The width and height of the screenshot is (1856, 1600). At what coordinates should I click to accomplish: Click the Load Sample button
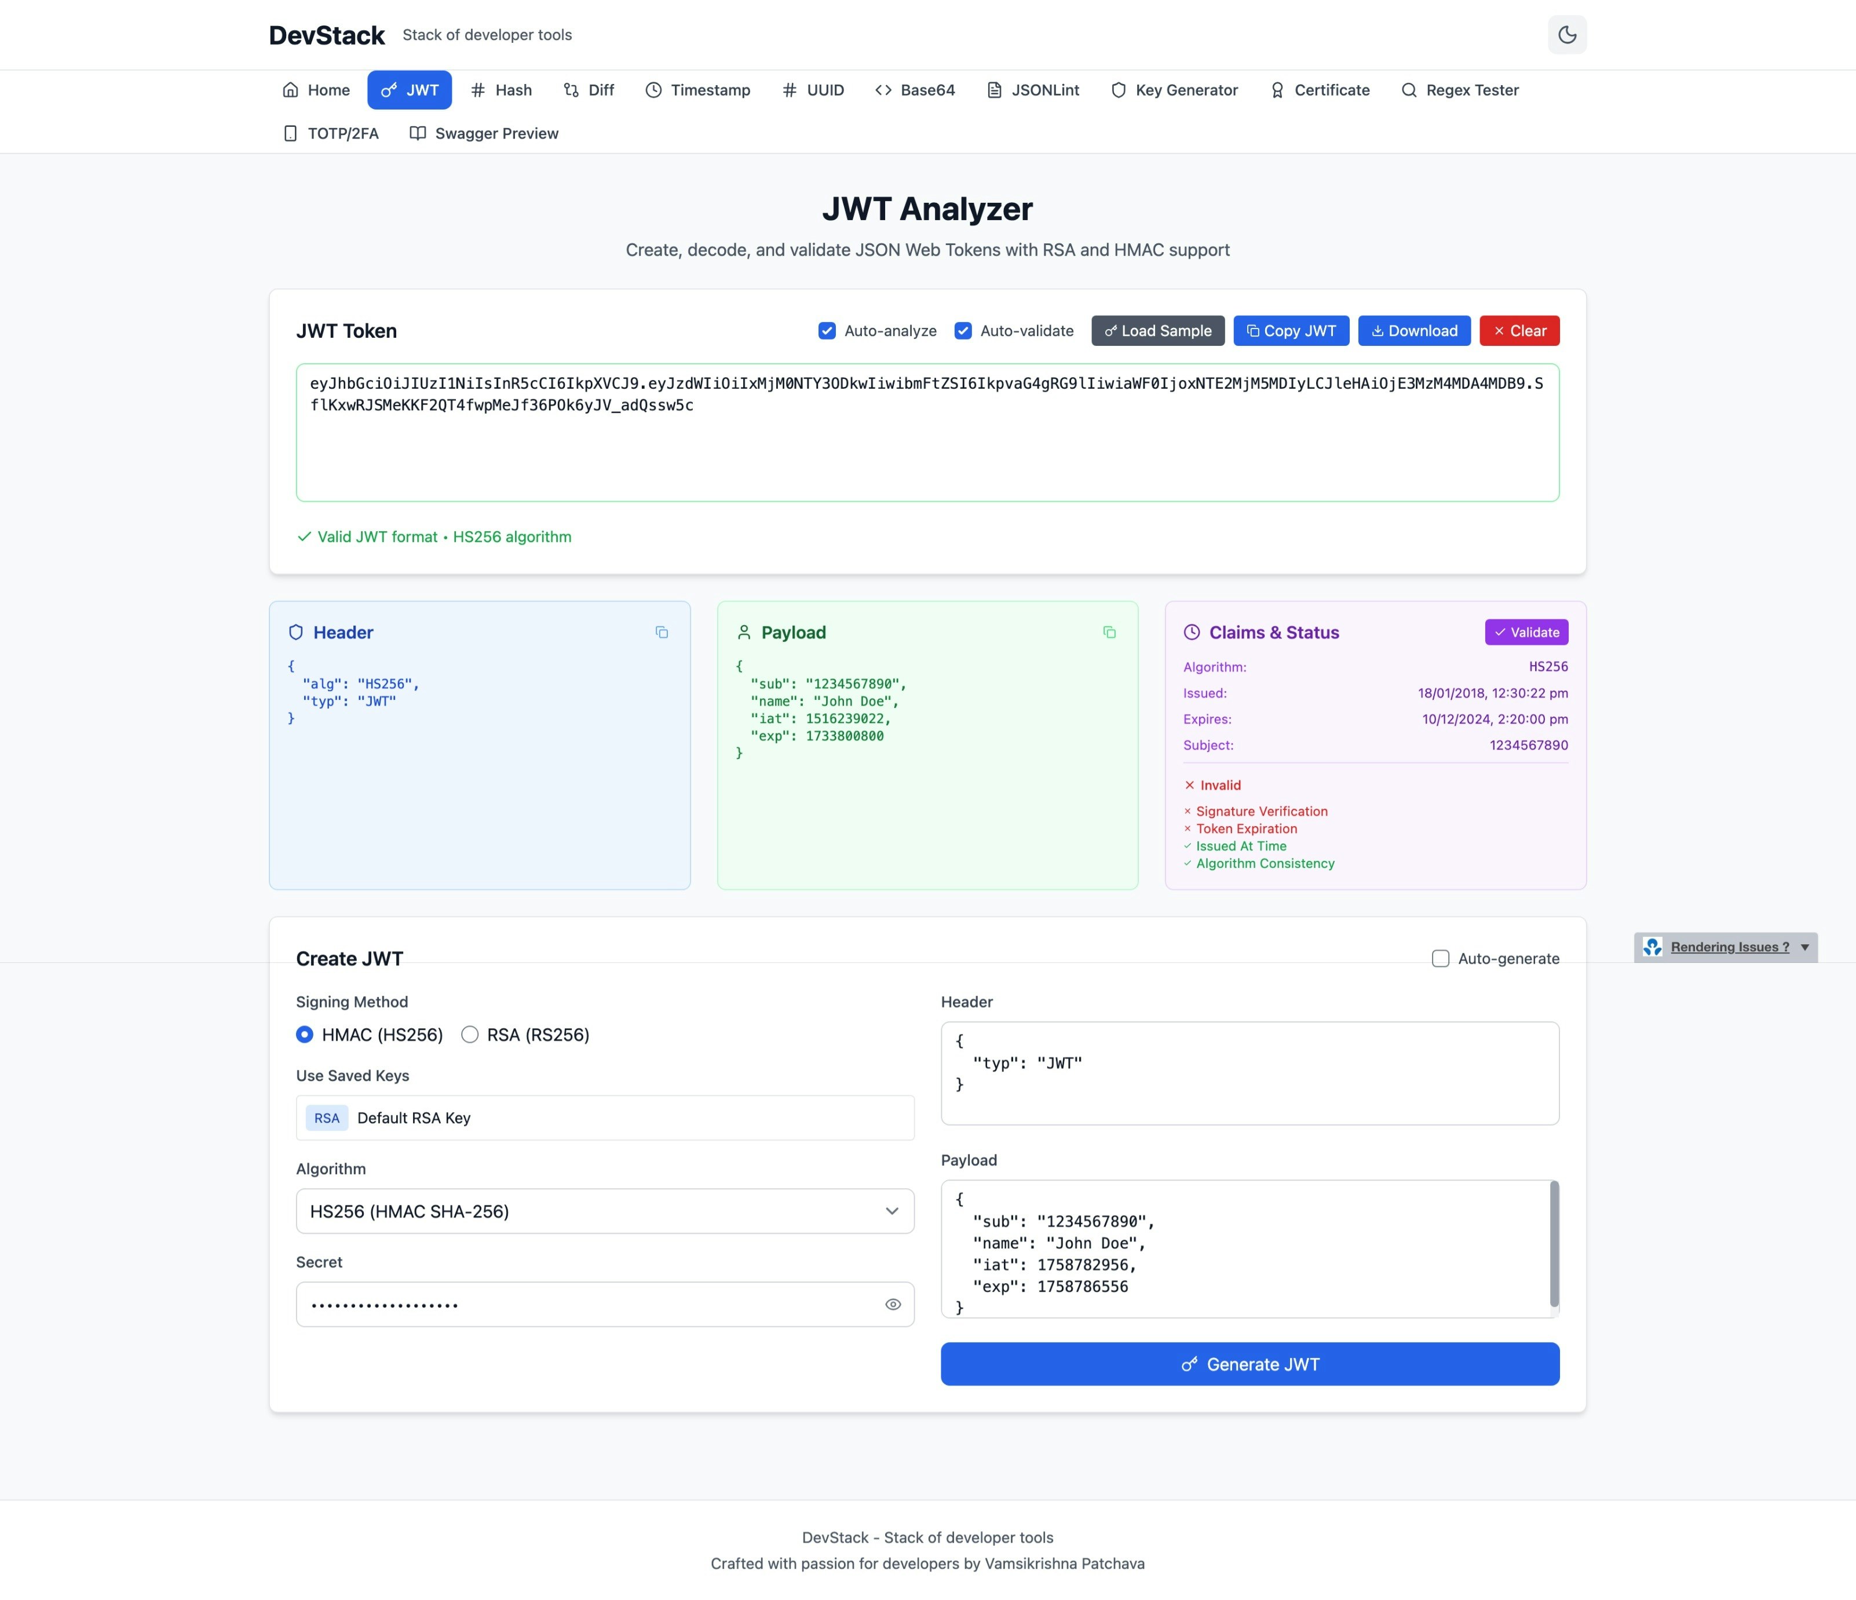[1157, 331]
